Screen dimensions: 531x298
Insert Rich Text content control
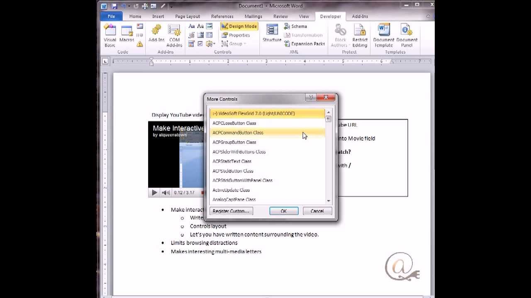pos(192,26)
